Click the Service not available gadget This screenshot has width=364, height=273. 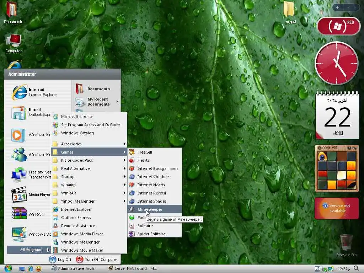pos(337,208)
